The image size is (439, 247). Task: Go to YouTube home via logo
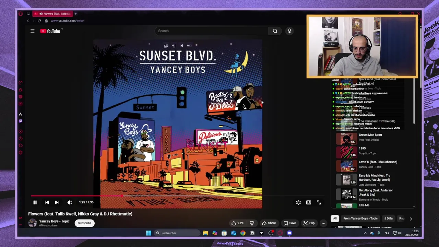click(50, 31)
